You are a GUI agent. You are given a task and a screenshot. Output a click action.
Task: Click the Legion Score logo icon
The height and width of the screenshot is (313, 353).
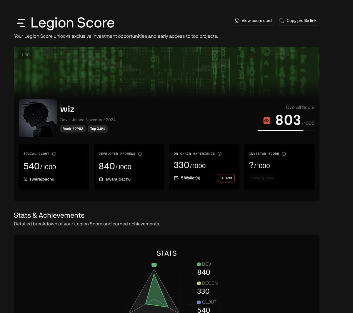pos(21,22)
